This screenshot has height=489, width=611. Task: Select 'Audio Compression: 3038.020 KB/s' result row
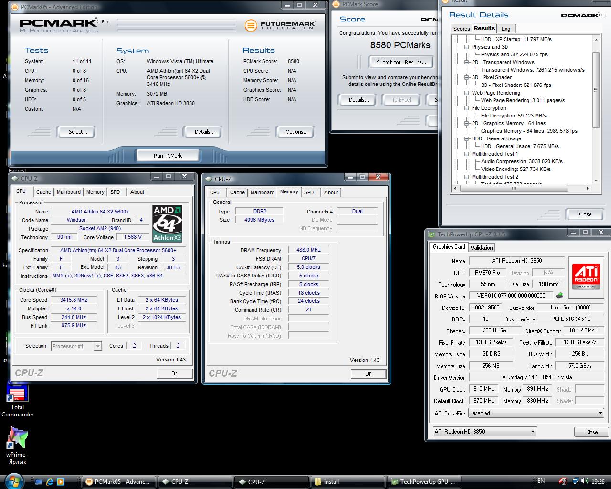click(522, 161)
